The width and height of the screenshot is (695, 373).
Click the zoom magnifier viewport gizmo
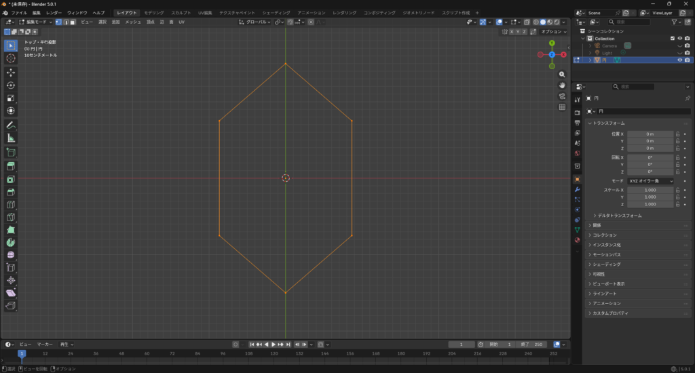[x=562, y=74]
